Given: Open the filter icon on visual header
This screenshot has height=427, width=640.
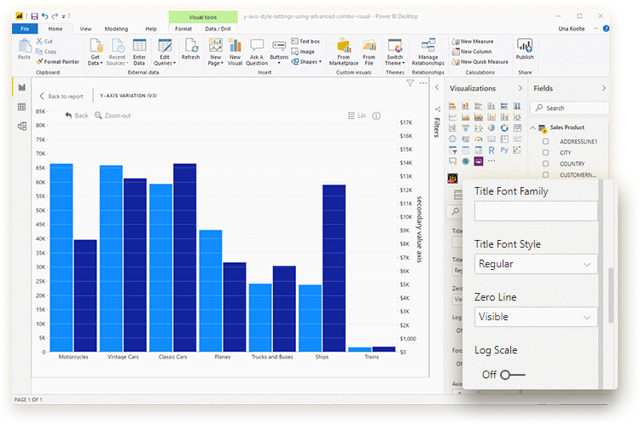Looking at the screenshot, I should pos(410,84).
